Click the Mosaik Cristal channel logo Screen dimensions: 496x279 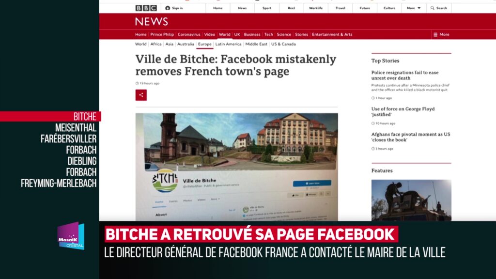71,236
